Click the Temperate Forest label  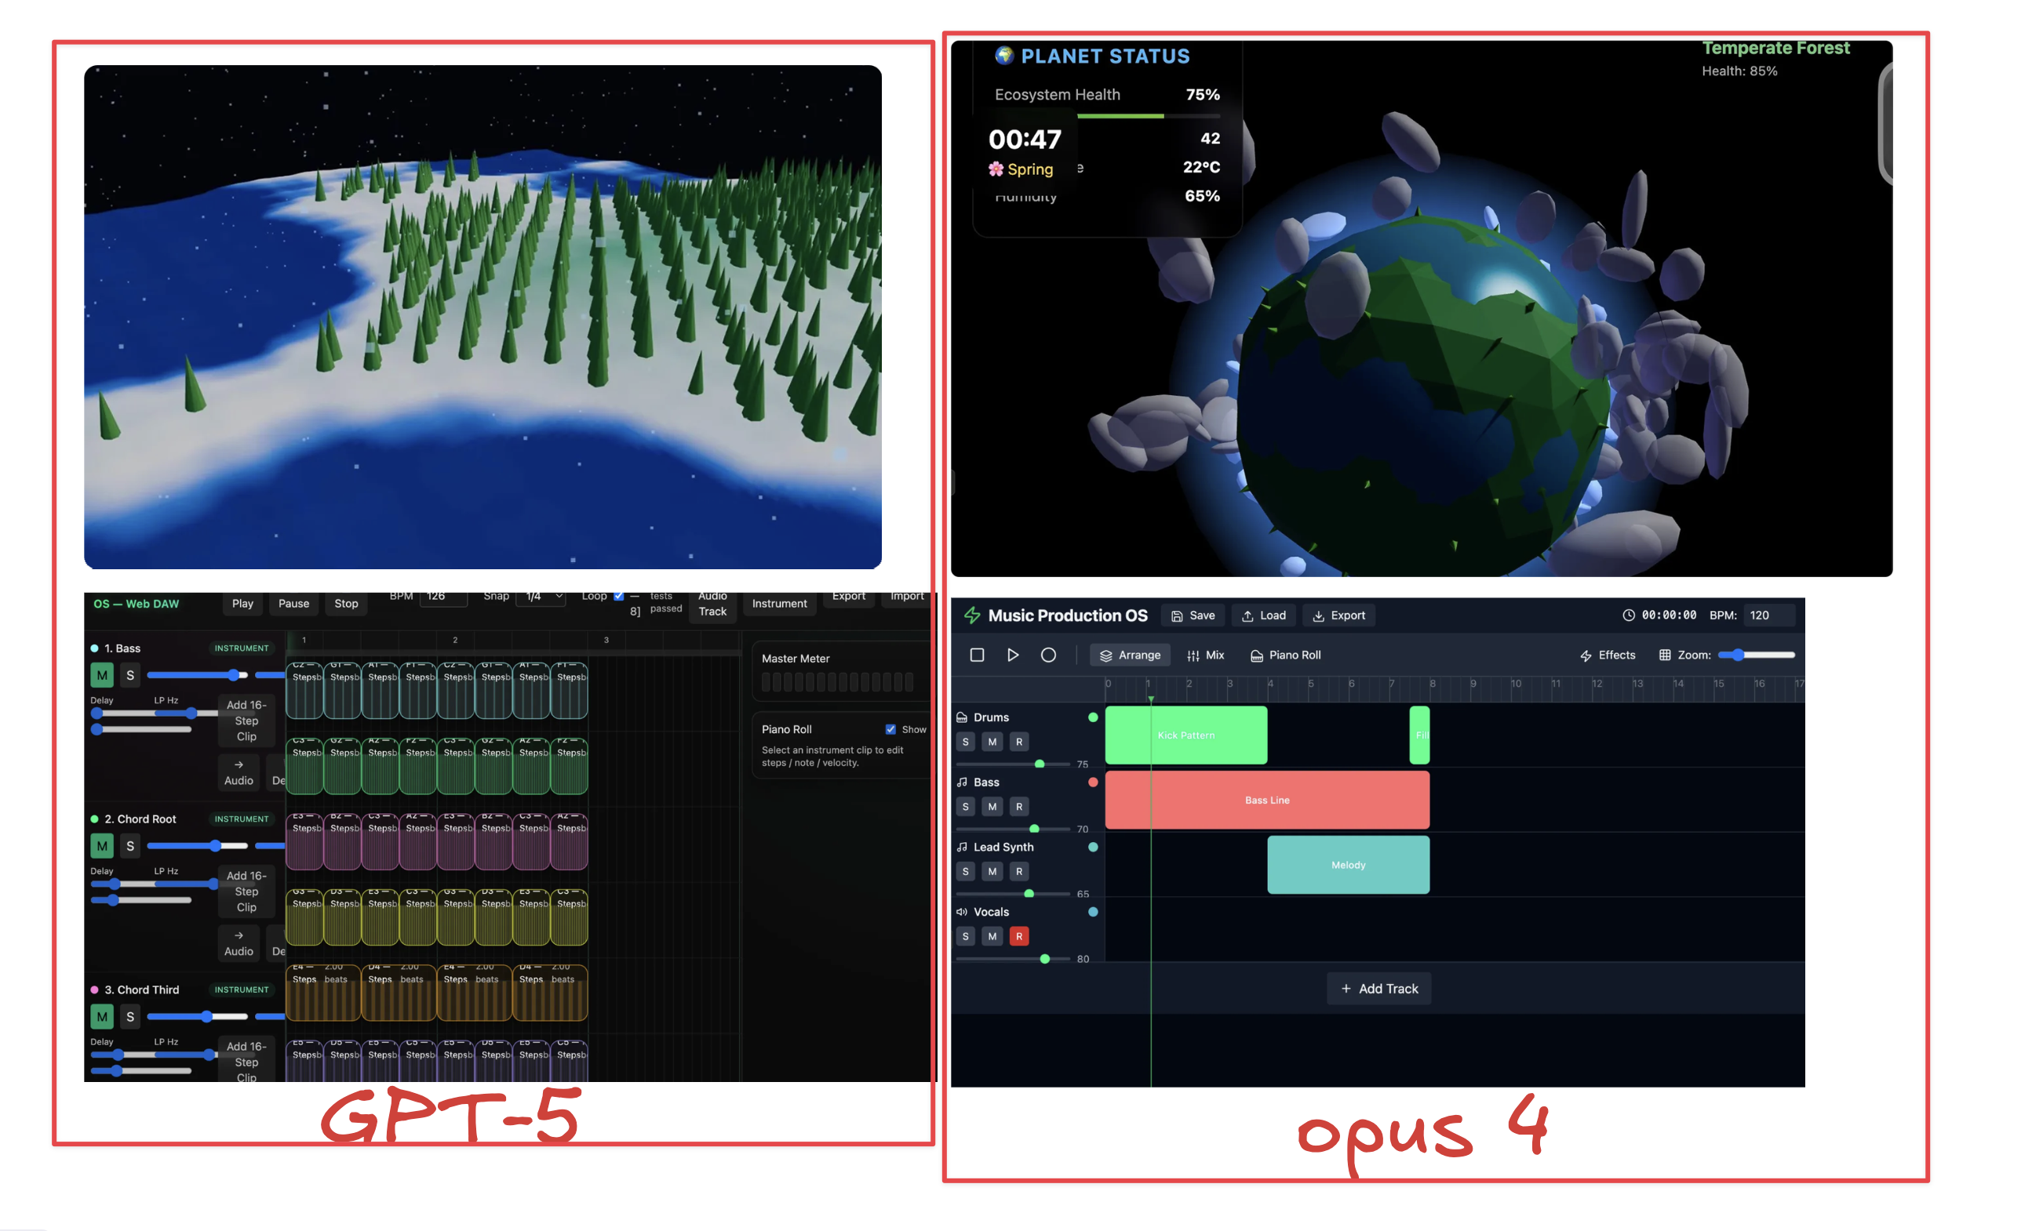[x=1776, y=48]
